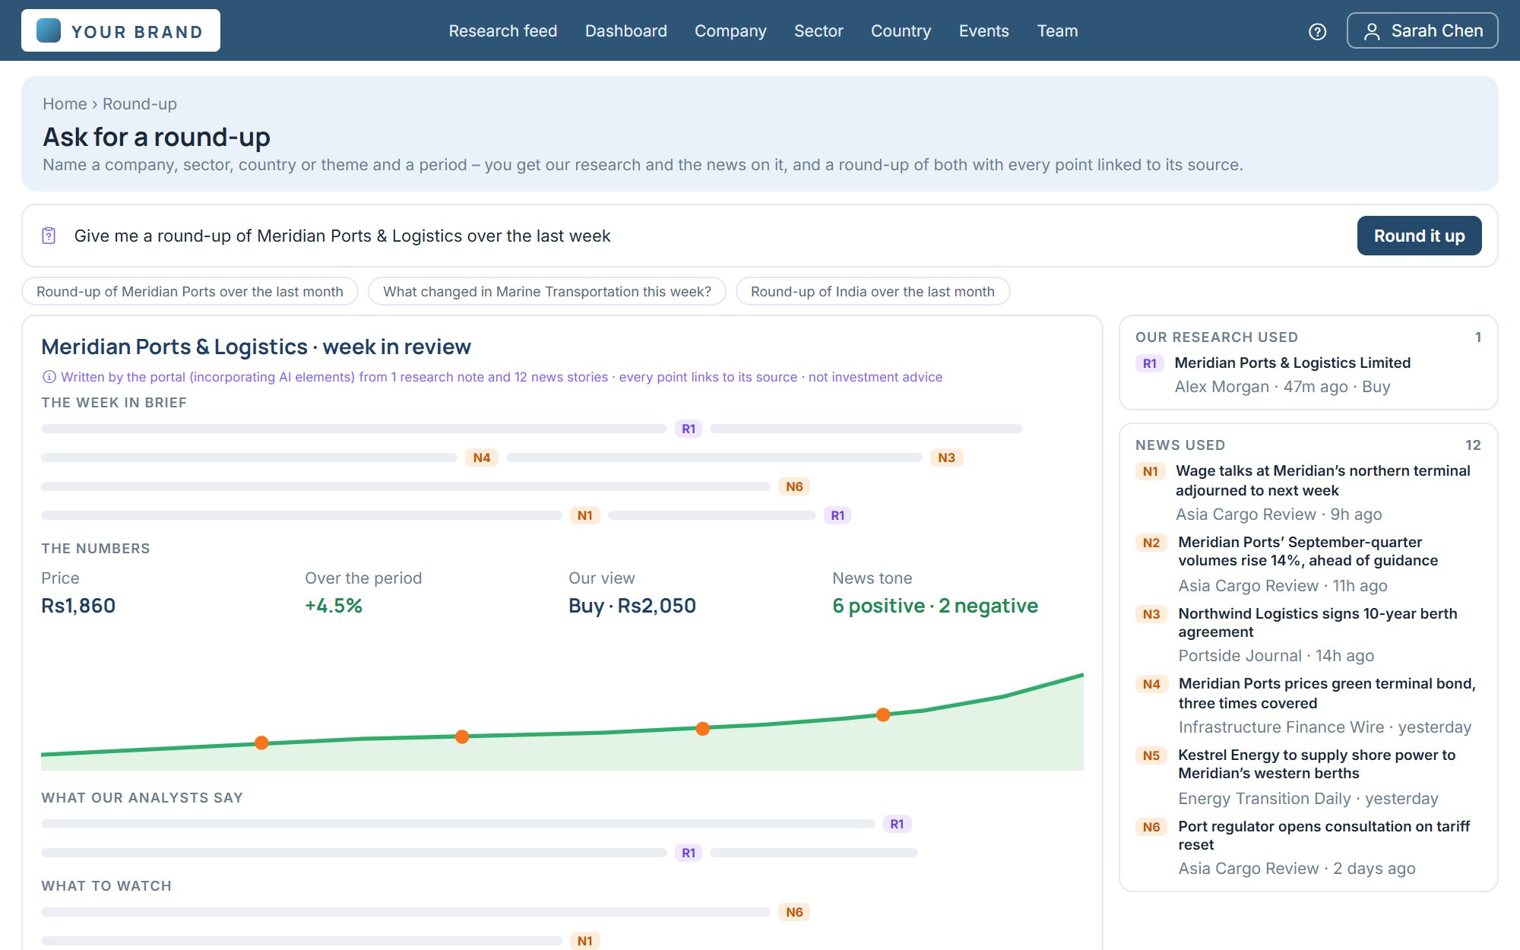Select 'Round-up of India over the last month' suggestion

pos(872,292)
